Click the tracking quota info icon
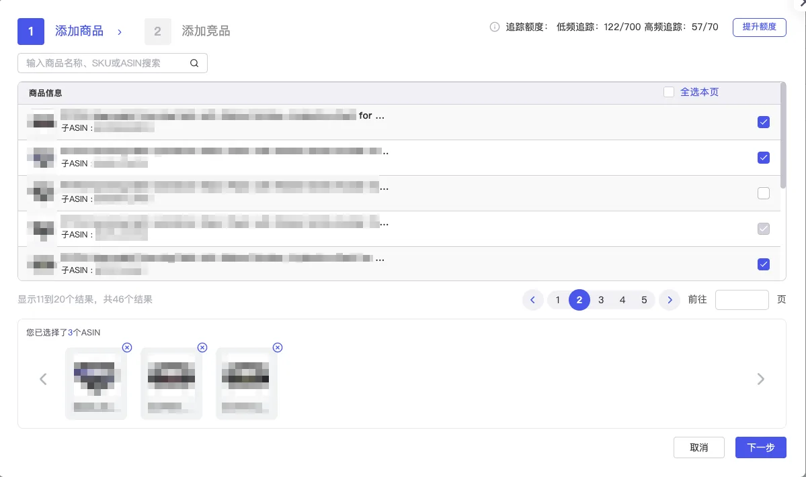 pos(495,27)
